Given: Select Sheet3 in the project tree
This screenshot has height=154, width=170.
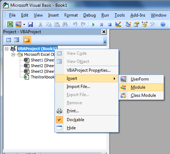Looking at the screenshot, I should [42, 71].
